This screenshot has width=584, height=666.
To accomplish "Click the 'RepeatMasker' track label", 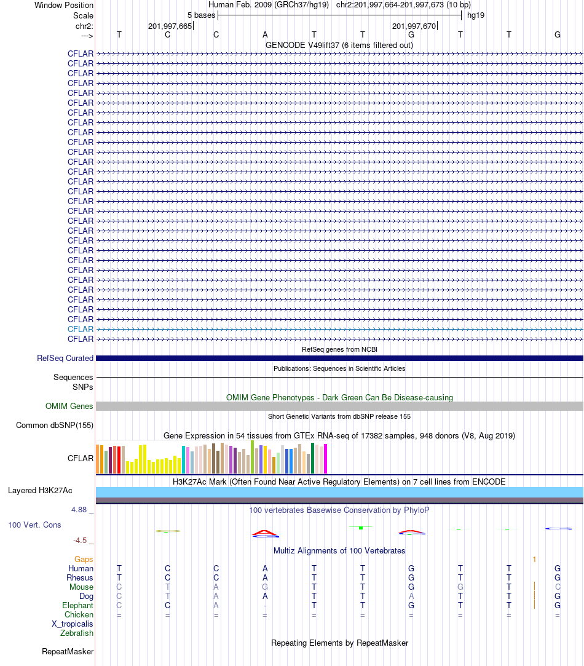I will click(68, 652).
